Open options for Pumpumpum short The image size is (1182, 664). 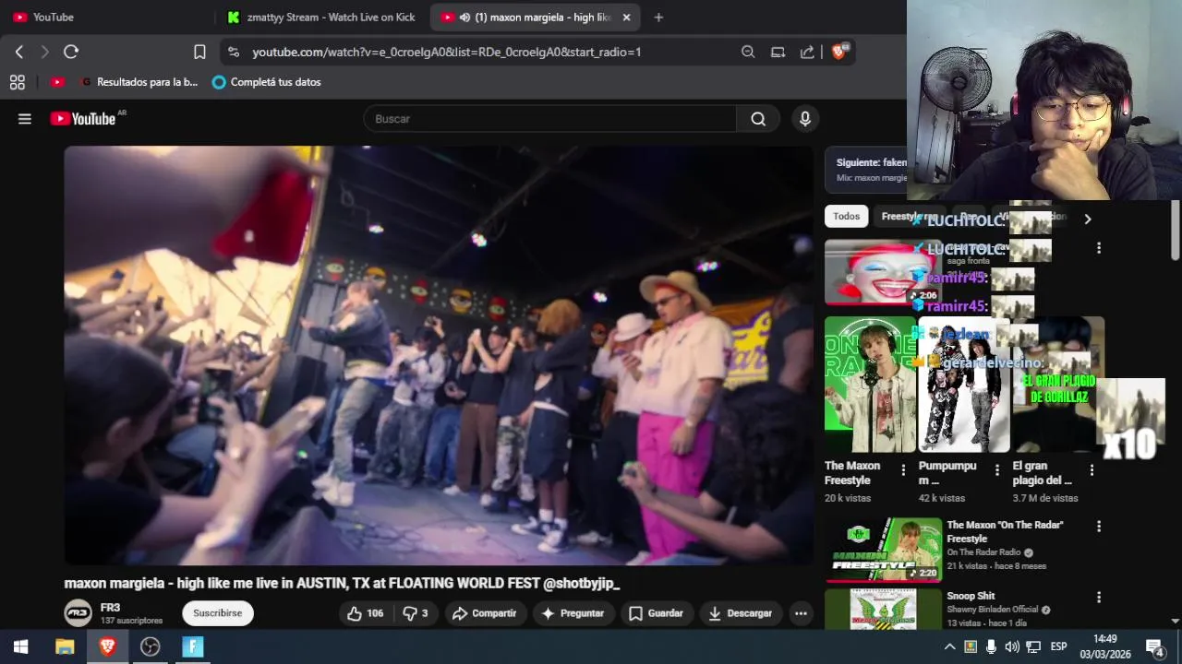(x=997, y=470)
